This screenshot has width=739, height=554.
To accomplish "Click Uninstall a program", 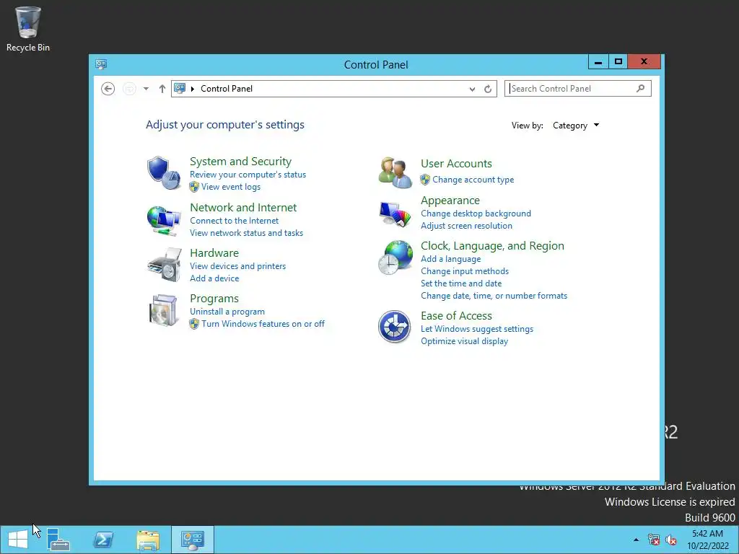I will 227,312.
